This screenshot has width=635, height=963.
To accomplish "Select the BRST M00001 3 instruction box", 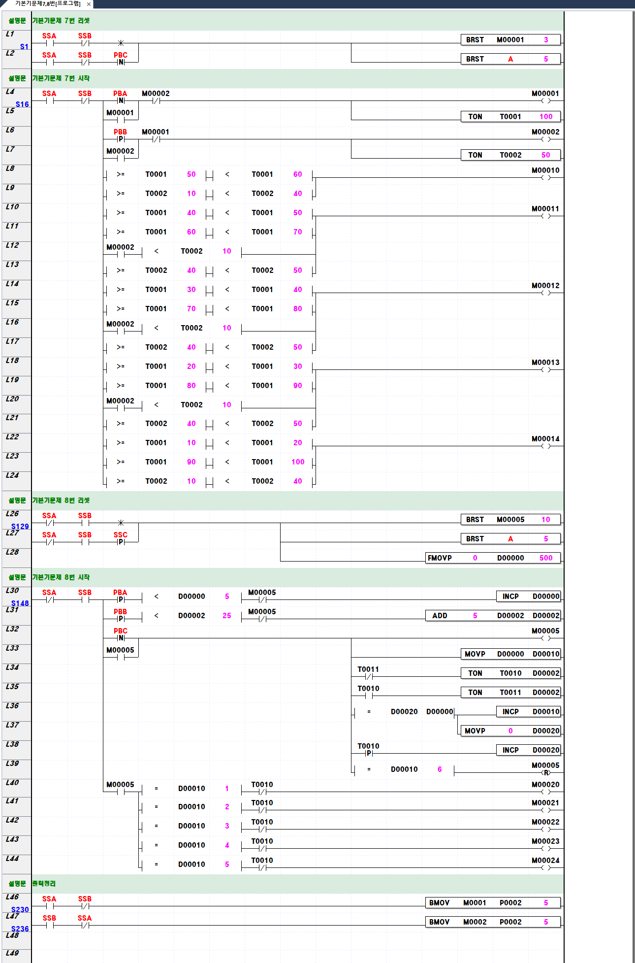I will (510, 40).
